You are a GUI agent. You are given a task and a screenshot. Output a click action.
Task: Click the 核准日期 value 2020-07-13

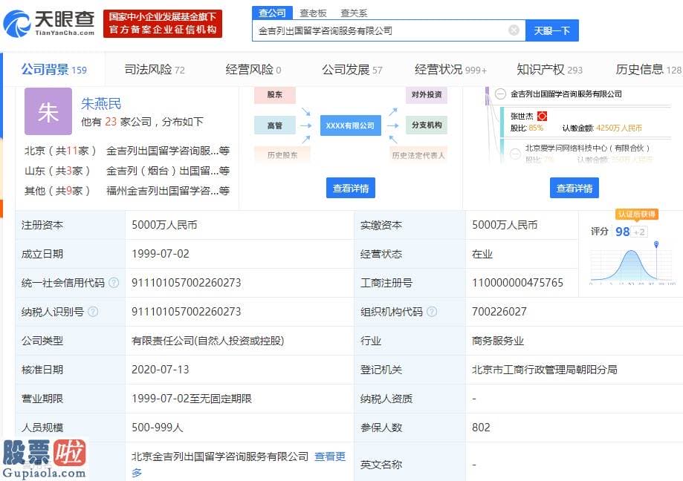pos(161,369)
